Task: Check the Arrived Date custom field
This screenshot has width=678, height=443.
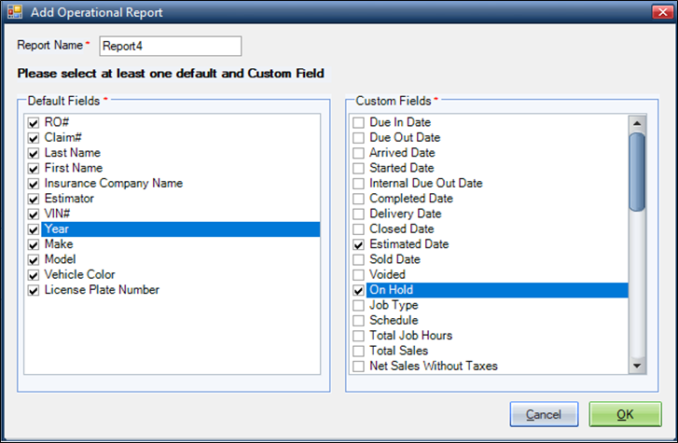Action: click(x=358, y=153)
